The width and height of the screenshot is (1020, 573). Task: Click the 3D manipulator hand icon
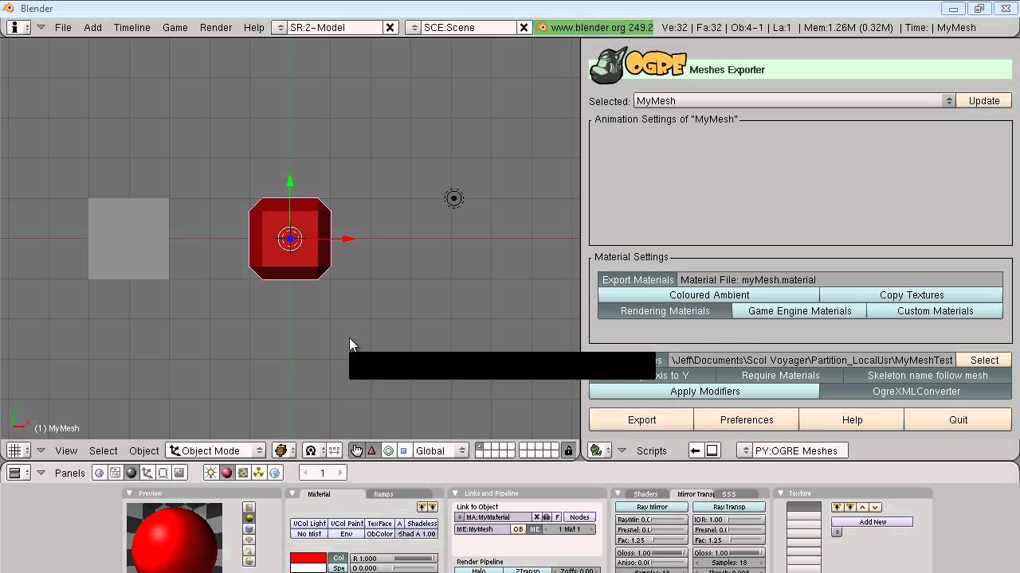point(356,450)
